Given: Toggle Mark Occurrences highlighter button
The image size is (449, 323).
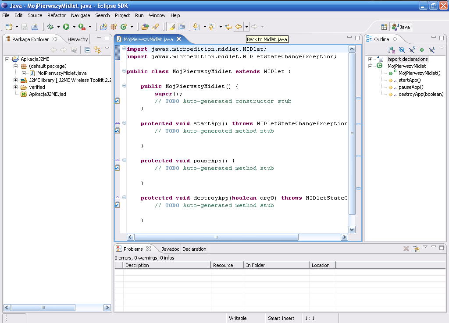Looking at the screenshot, I should [x=171, y=27].
